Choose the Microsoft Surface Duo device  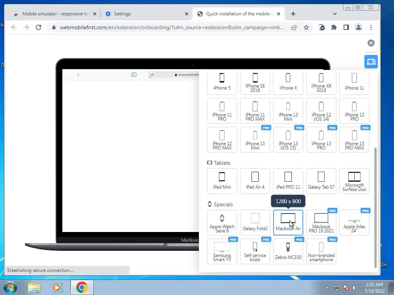coord(354,181)
